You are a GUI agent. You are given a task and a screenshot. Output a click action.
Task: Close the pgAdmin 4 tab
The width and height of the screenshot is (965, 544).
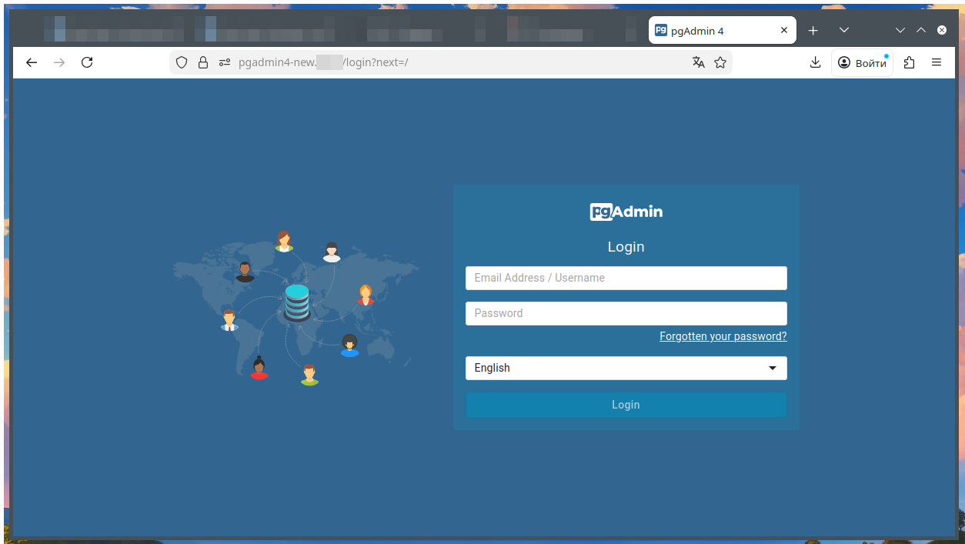pos(784,30)
